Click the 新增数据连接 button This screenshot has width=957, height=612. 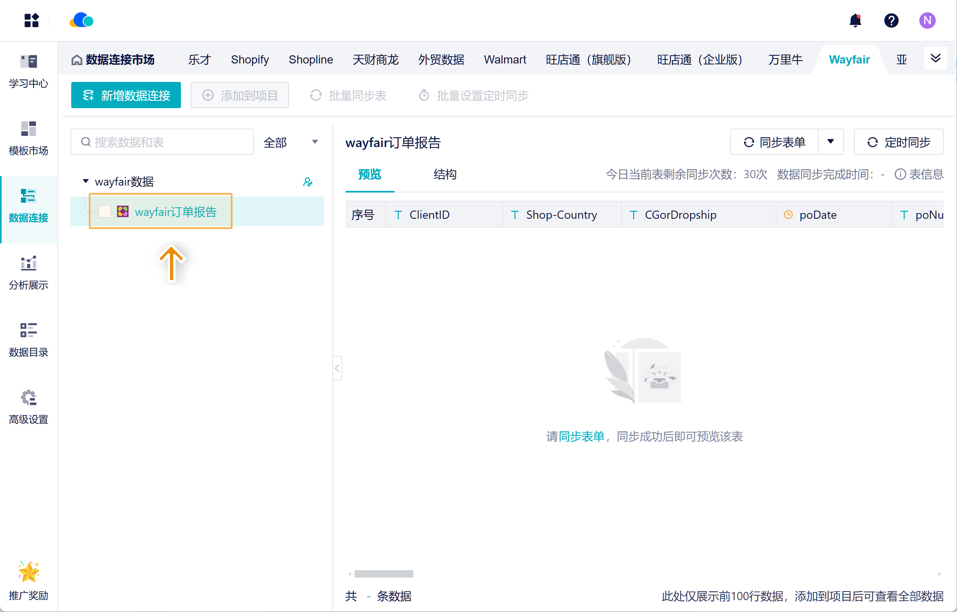(x=126, y=95)
